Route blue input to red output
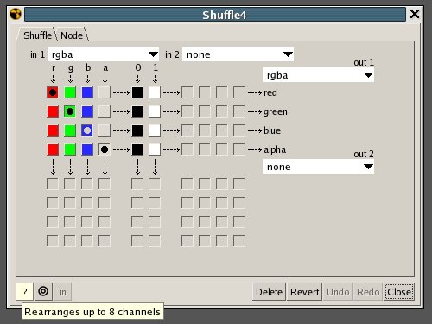432x324 pixels. point(87,92)
